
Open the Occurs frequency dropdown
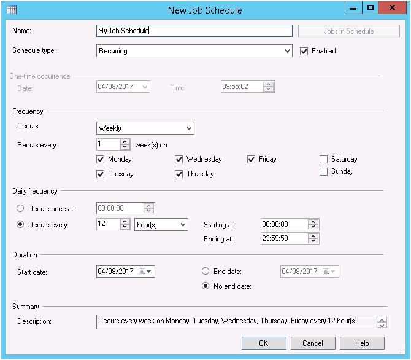(x=188, y=128)
